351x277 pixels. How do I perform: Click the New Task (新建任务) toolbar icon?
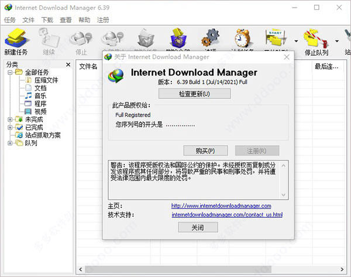[16, 37]
